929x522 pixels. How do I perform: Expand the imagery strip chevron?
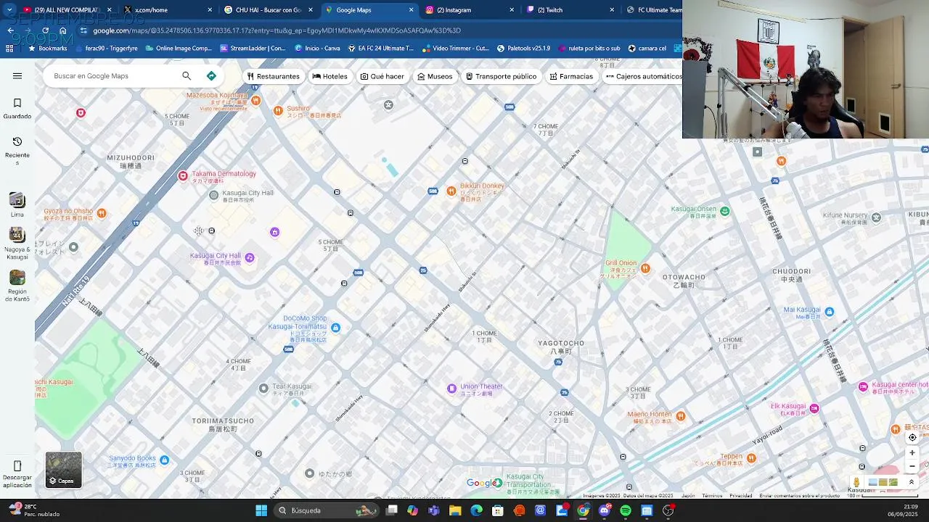[x=912, y=482]
